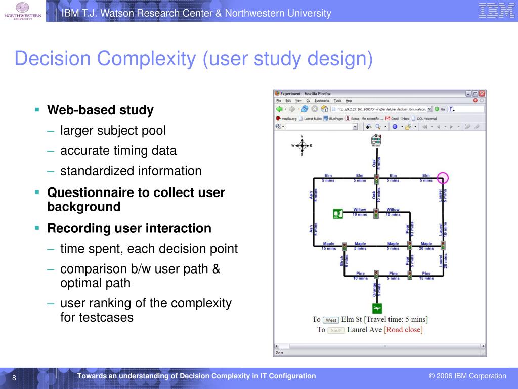518x389 pixels.
Task: Click the chain link icon in lower toolbar
Action: tap(477, 126)
